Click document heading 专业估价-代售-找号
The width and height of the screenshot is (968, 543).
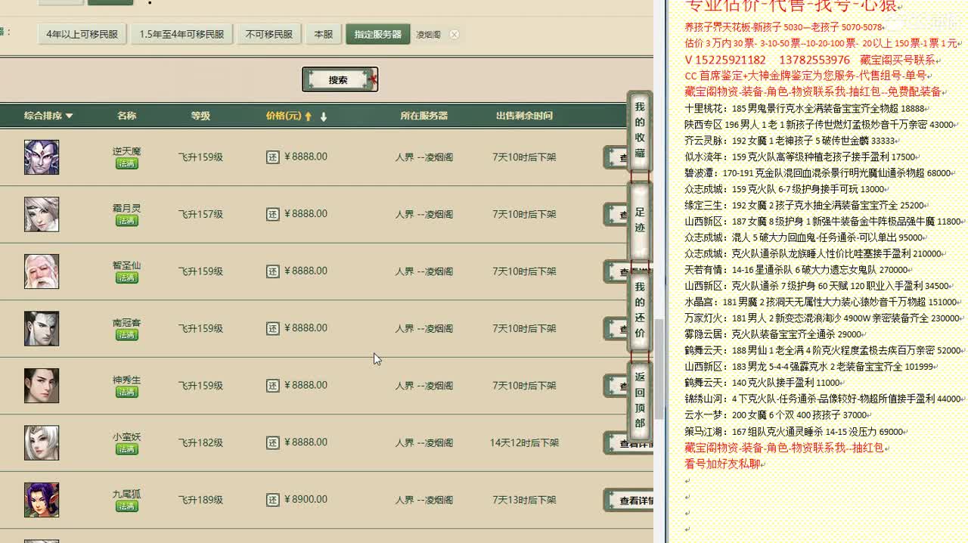pos(790,6)
